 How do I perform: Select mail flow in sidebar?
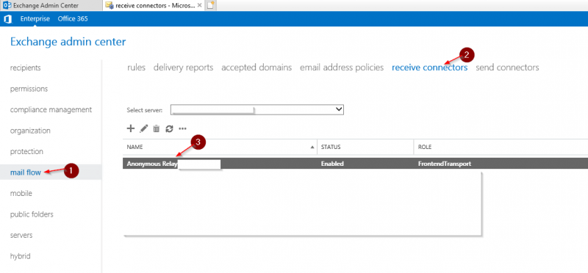[26, 172]
